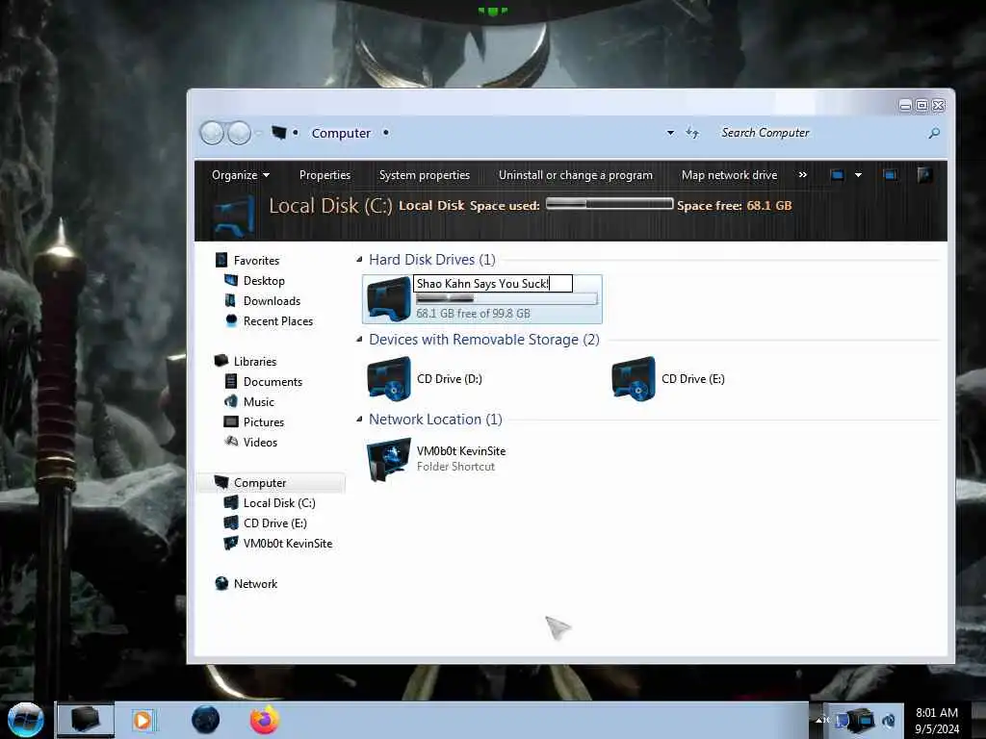Image resolution: width=986 pixels, height=739 pixels.
Task: Click the computer icon in address bar
Action: coord(278,133)
